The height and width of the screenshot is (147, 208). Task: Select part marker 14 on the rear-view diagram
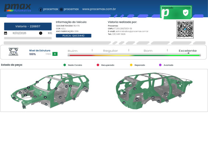[178, 83]
